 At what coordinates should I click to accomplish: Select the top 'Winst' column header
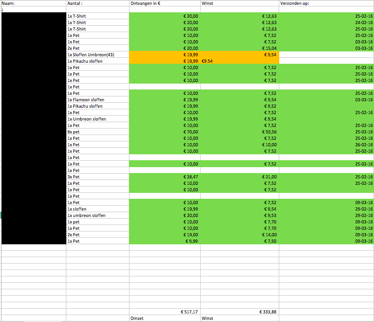pyautogui.click(x=240, y=3)
